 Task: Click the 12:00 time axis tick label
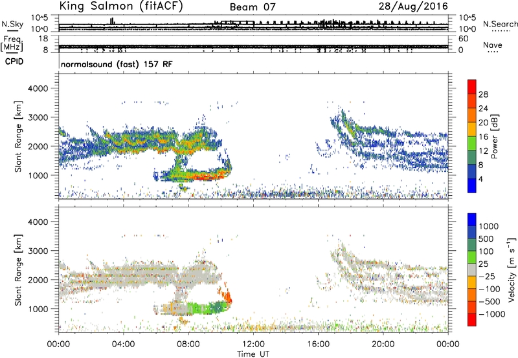(253, 344)
